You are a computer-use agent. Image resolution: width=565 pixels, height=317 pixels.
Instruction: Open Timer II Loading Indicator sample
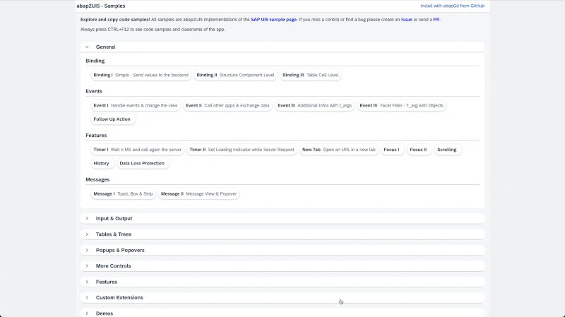click(242, 150)
